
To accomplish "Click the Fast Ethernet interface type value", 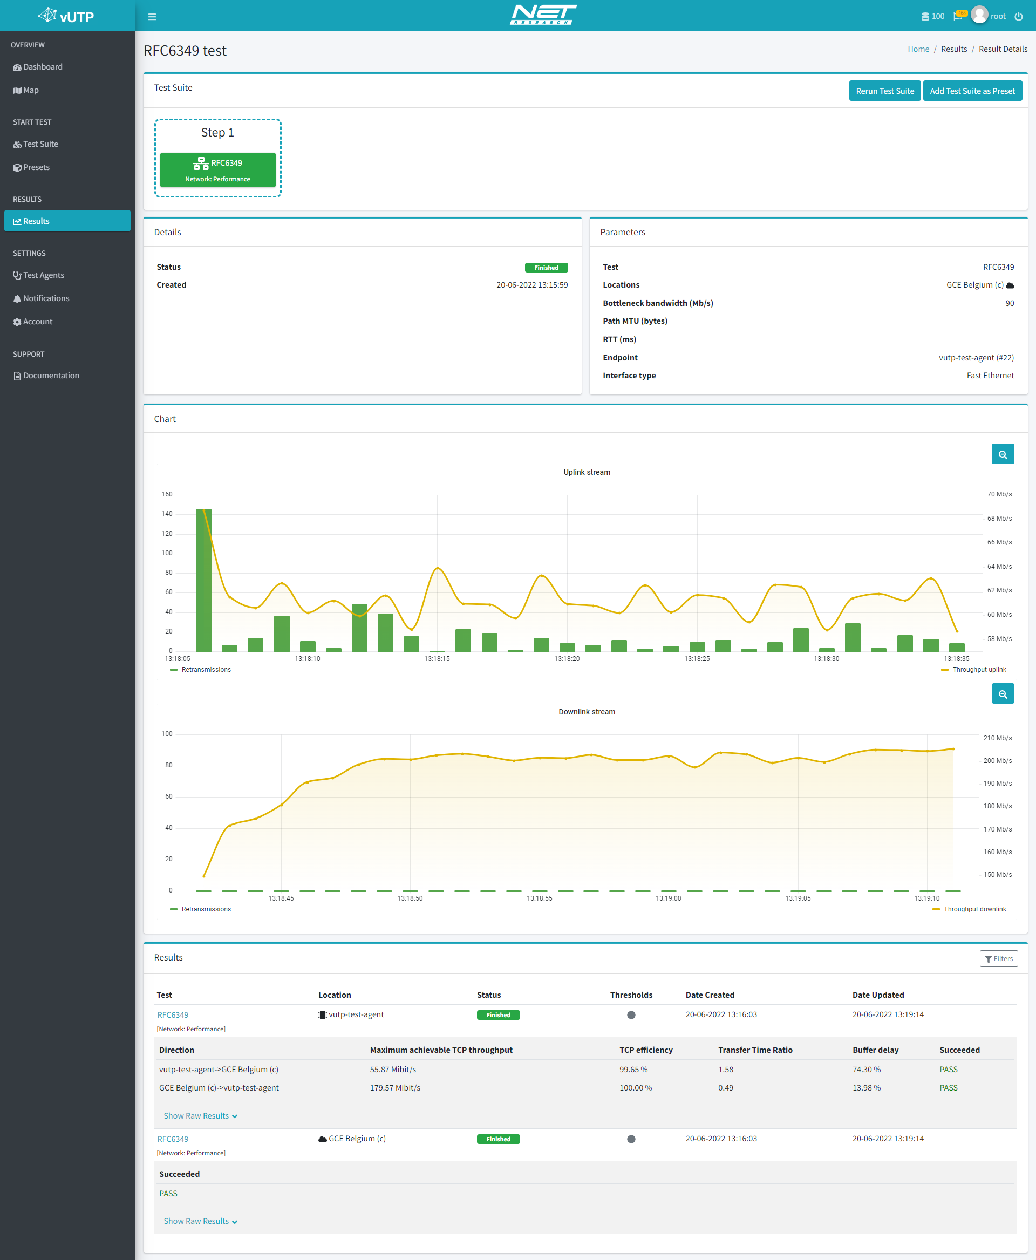I will click(x=990, y=376).
